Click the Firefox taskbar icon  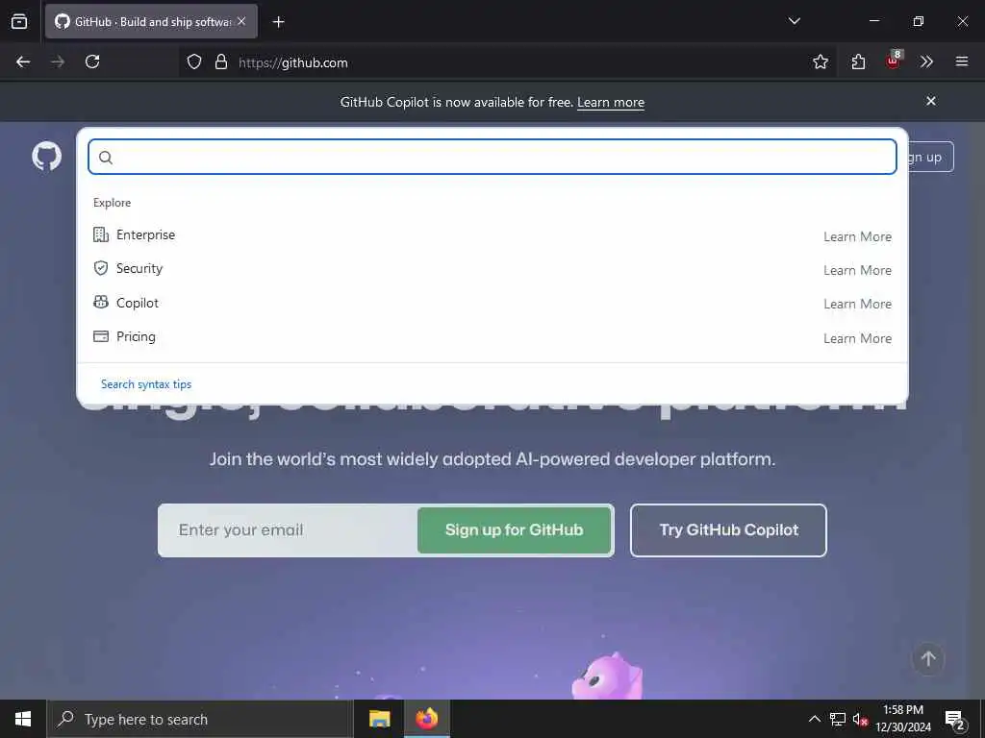pyautogui.click(x=426, y=719)
